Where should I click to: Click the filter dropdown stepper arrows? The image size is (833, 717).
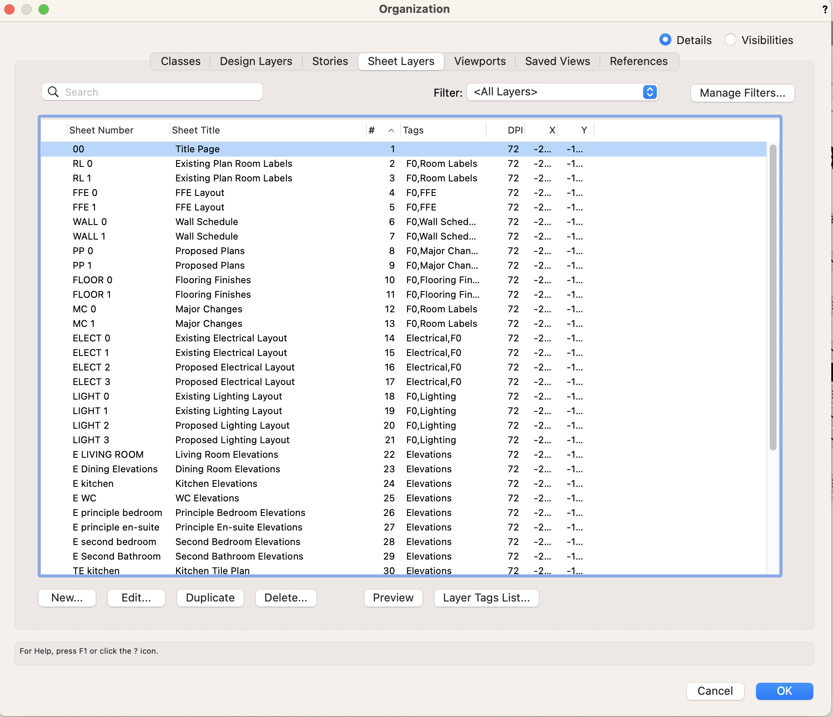tap(650, 92)
